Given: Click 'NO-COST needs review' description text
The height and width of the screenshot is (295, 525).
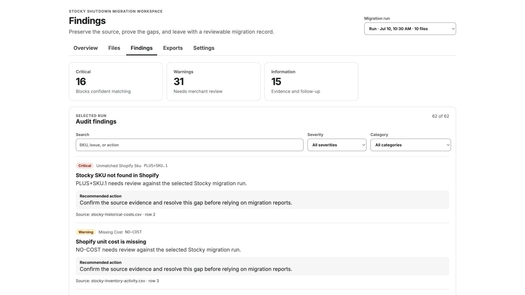Looking at the screenshot, I should (x=158, y=250).
